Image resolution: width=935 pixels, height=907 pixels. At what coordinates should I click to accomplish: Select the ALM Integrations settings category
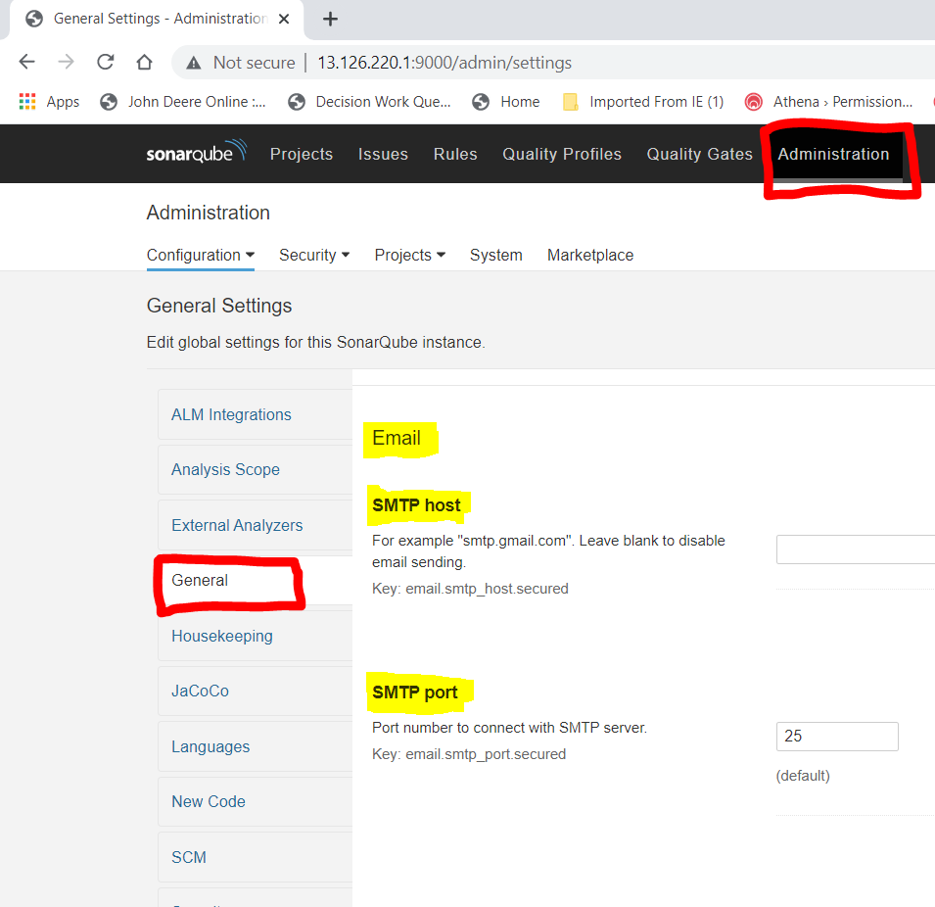[231, 414]
